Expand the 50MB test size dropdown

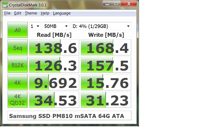pyautogui.click(x=56, y=26)
